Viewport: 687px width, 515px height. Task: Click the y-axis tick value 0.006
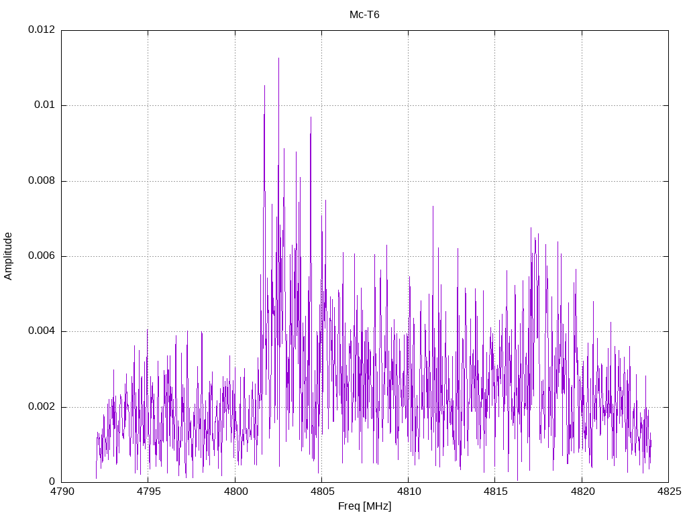pos(42,256)
